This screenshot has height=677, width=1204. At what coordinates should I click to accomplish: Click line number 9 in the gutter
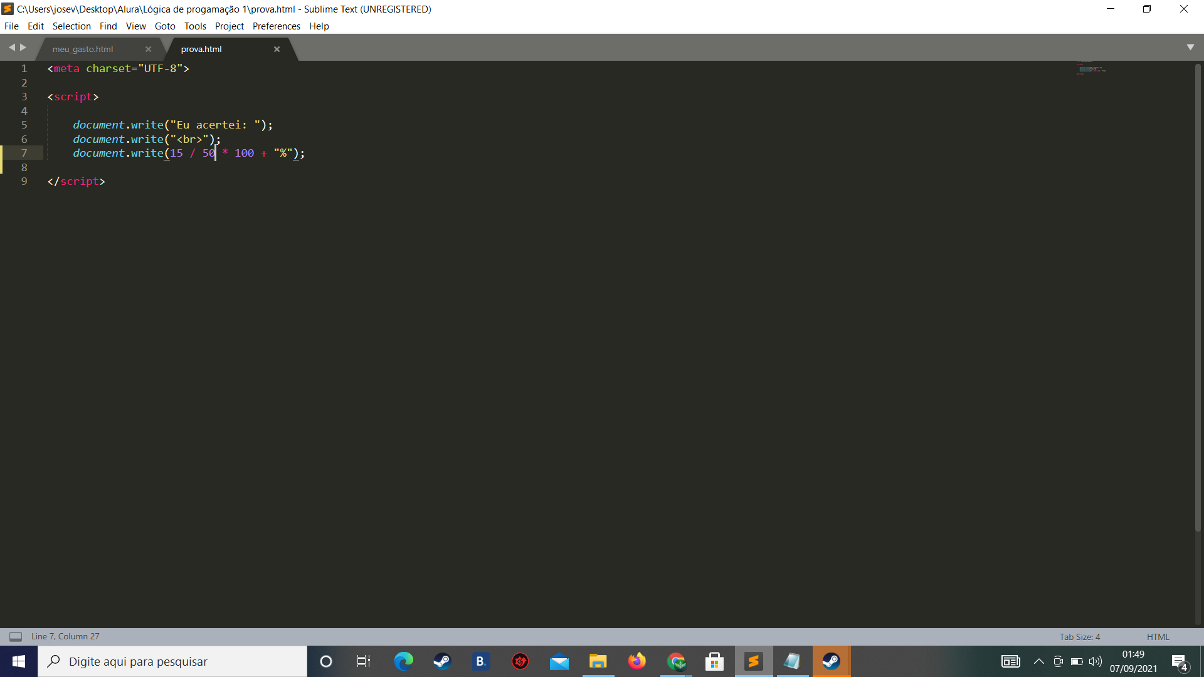(x=24, y=181)
